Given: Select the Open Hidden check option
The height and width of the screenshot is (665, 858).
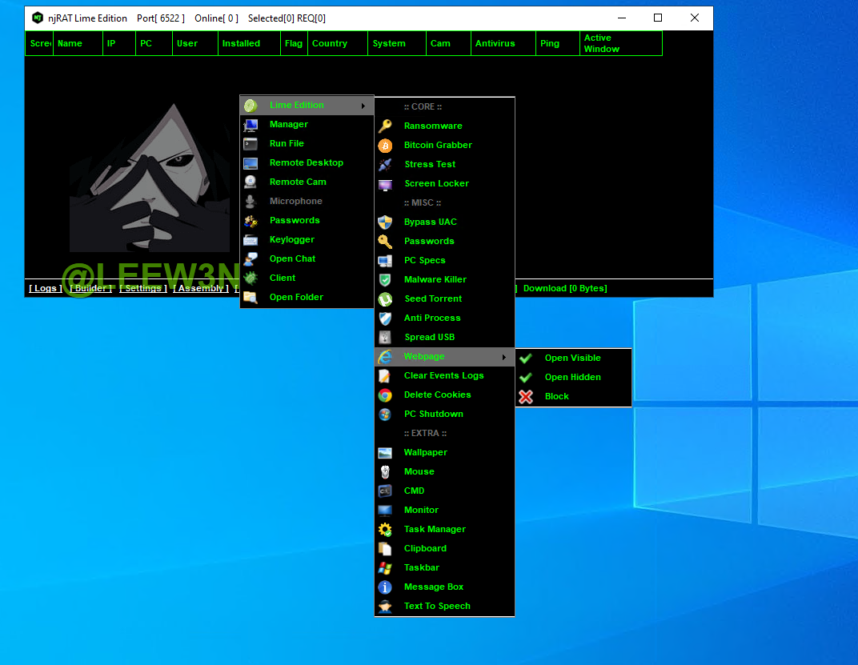Looking at the screenshot, I should pos(572,378).
